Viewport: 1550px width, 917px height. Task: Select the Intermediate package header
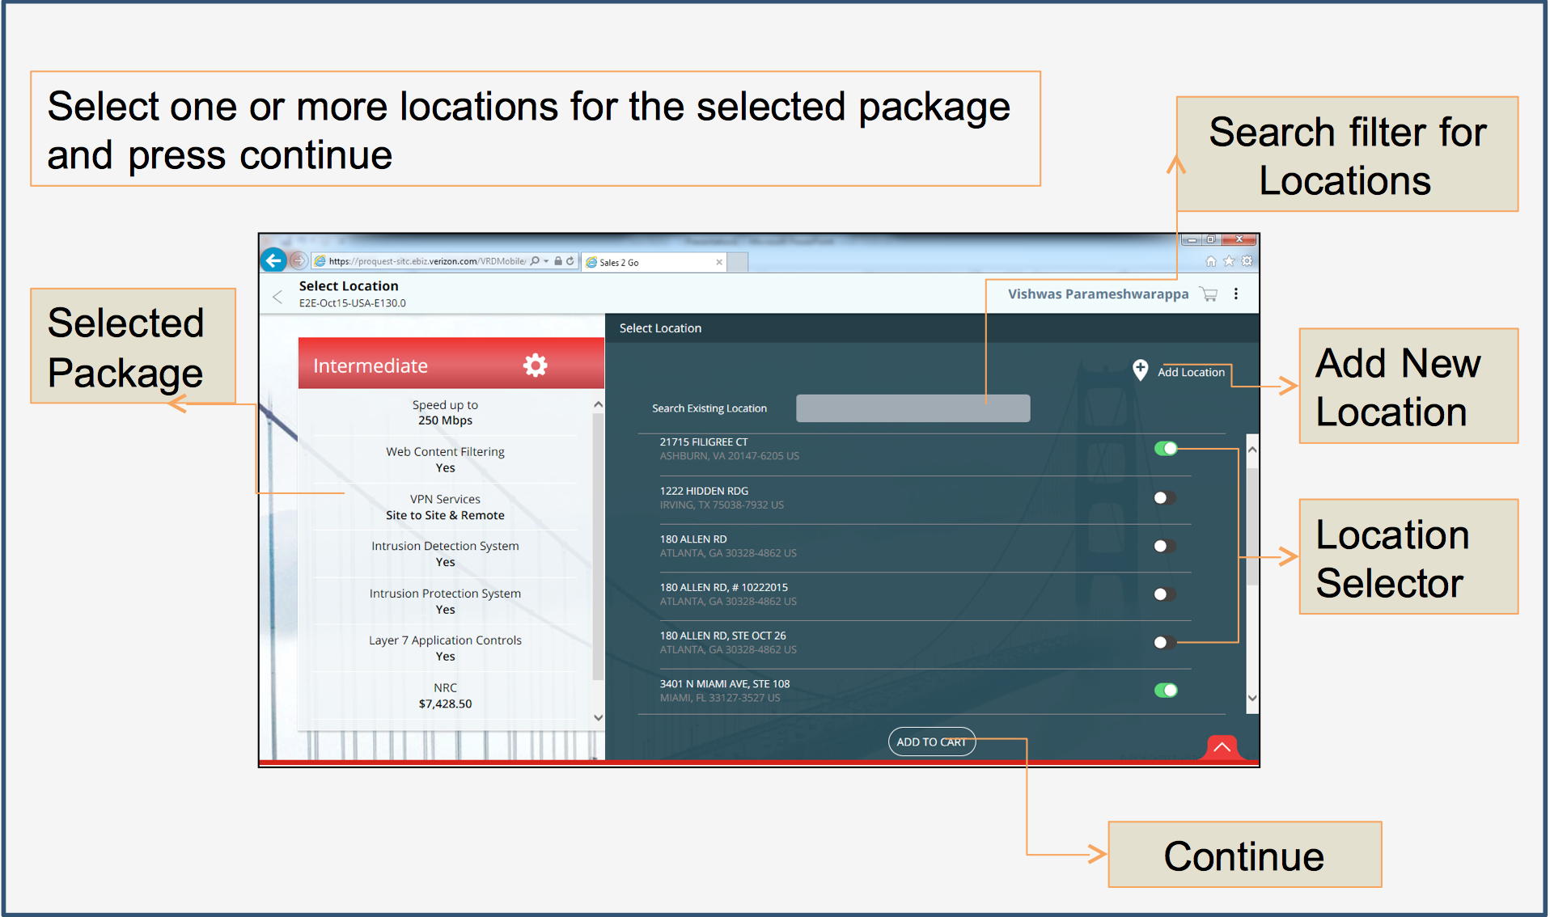(x=451, y=364)
